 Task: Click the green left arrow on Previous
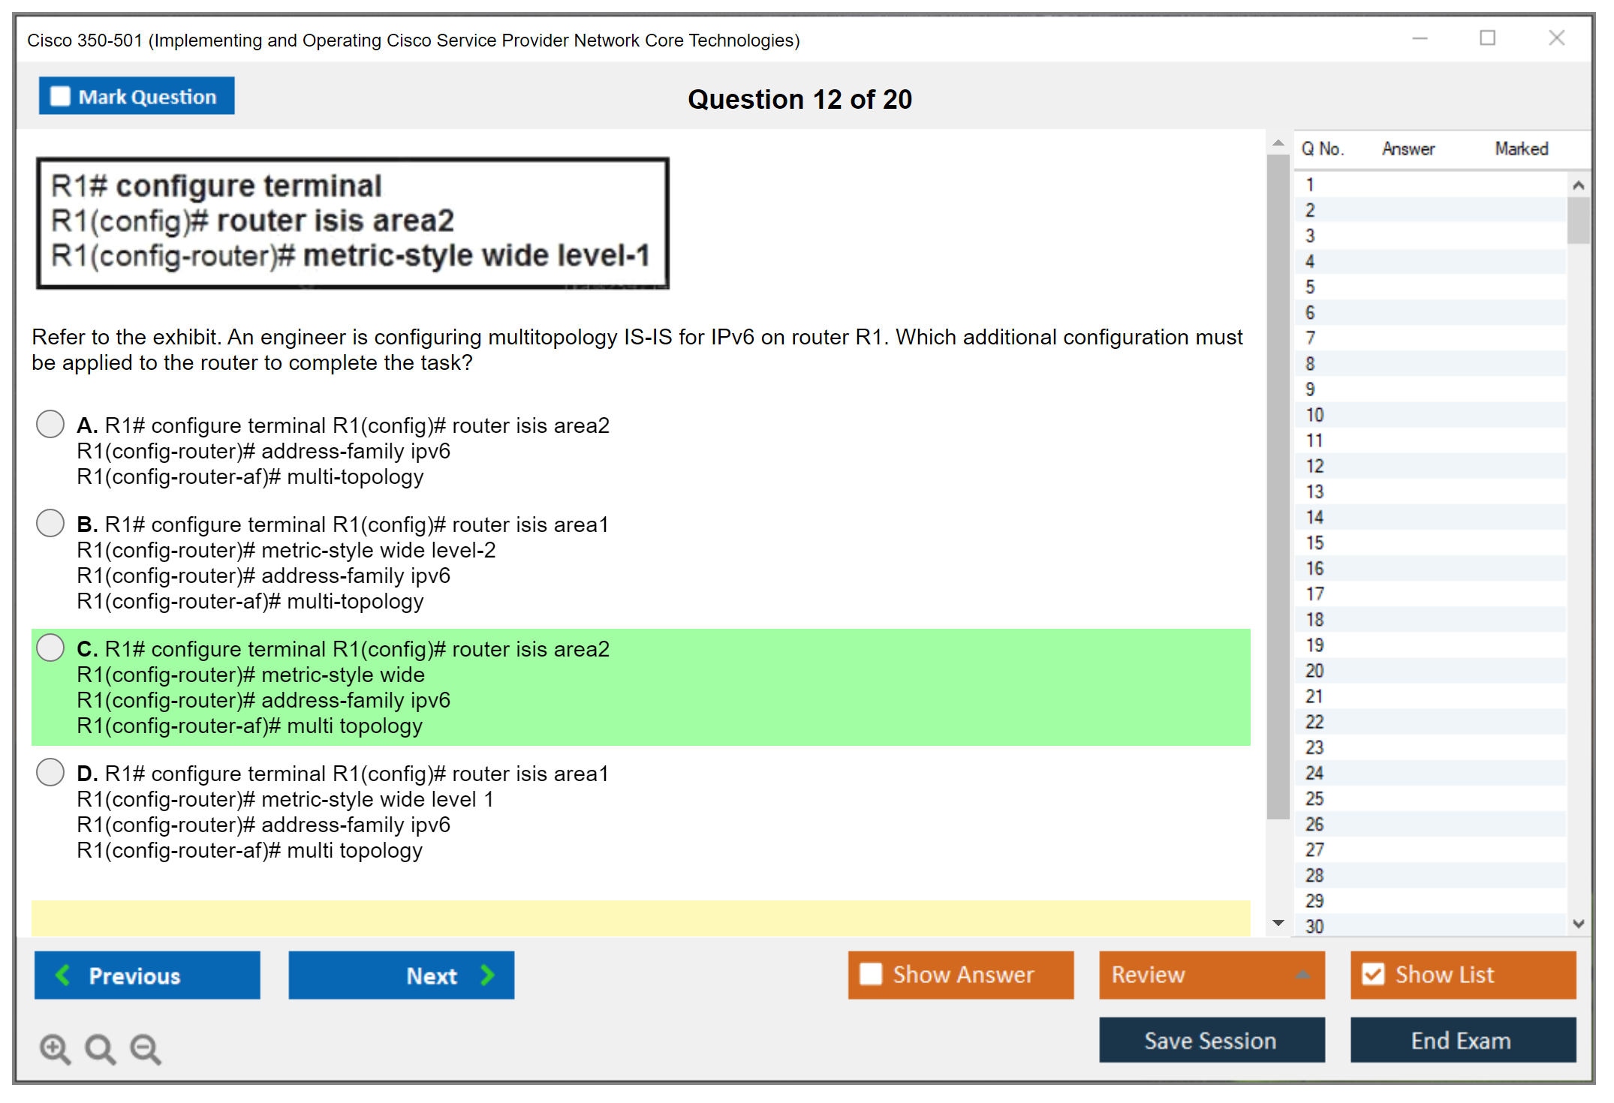pyautogui.click(x=64, y=975)
